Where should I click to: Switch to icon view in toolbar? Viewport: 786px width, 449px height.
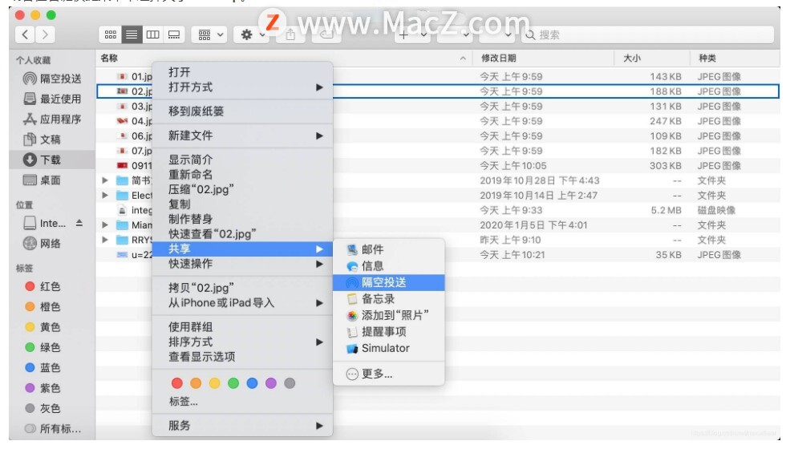coord(111,34)
